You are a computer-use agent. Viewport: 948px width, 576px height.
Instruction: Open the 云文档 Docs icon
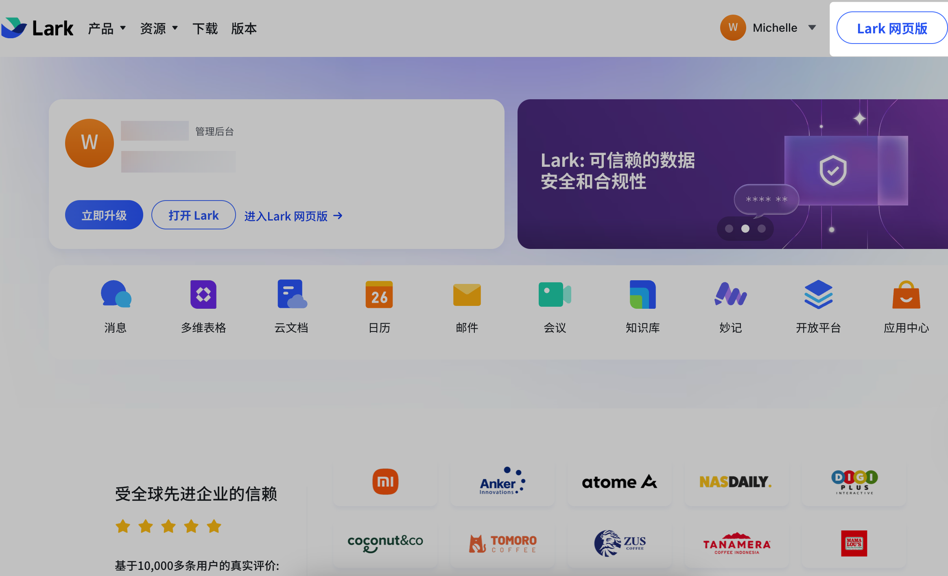coord(292,294)
